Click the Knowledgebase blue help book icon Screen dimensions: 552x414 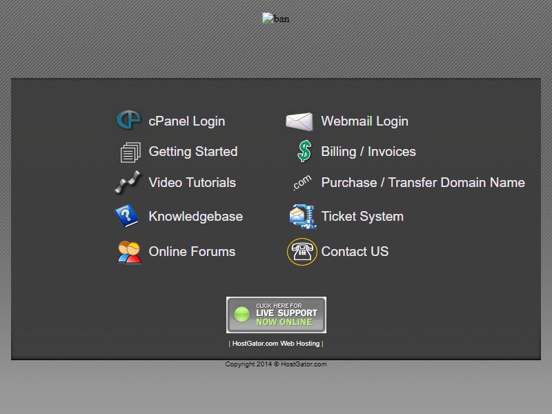pos(127,216)
